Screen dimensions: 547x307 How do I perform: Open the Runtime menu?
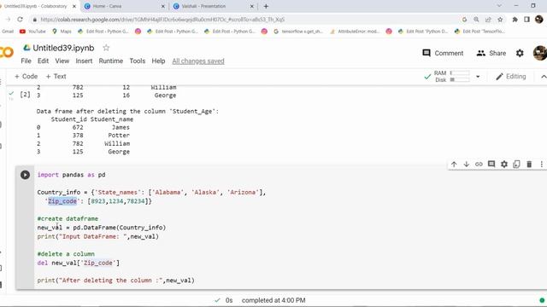[111, 61]
